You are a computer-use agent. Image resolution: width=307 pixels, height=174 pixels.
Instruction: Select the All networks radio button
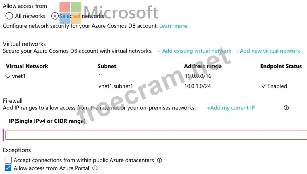tap(9, 16)
